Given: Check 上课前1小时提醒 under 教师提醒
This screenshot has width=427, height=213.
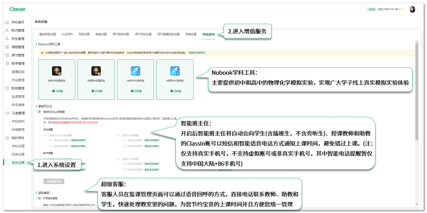Looking at the screenshot, I should coord(118,159).
